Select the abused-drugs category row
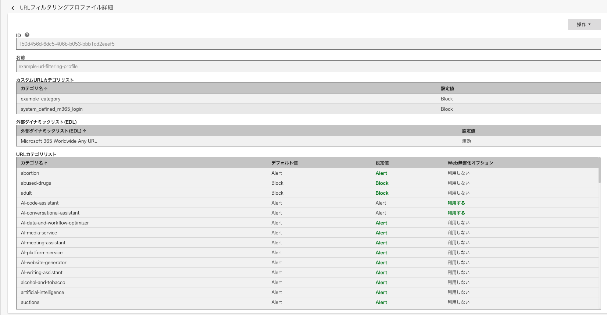The image size is (607, 315). pos(307,183)
